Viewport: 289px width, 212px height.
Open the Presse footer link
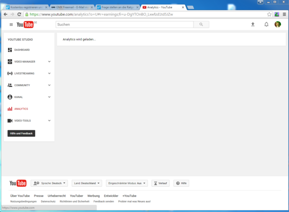pyautogui.click(x=39, y=196)
